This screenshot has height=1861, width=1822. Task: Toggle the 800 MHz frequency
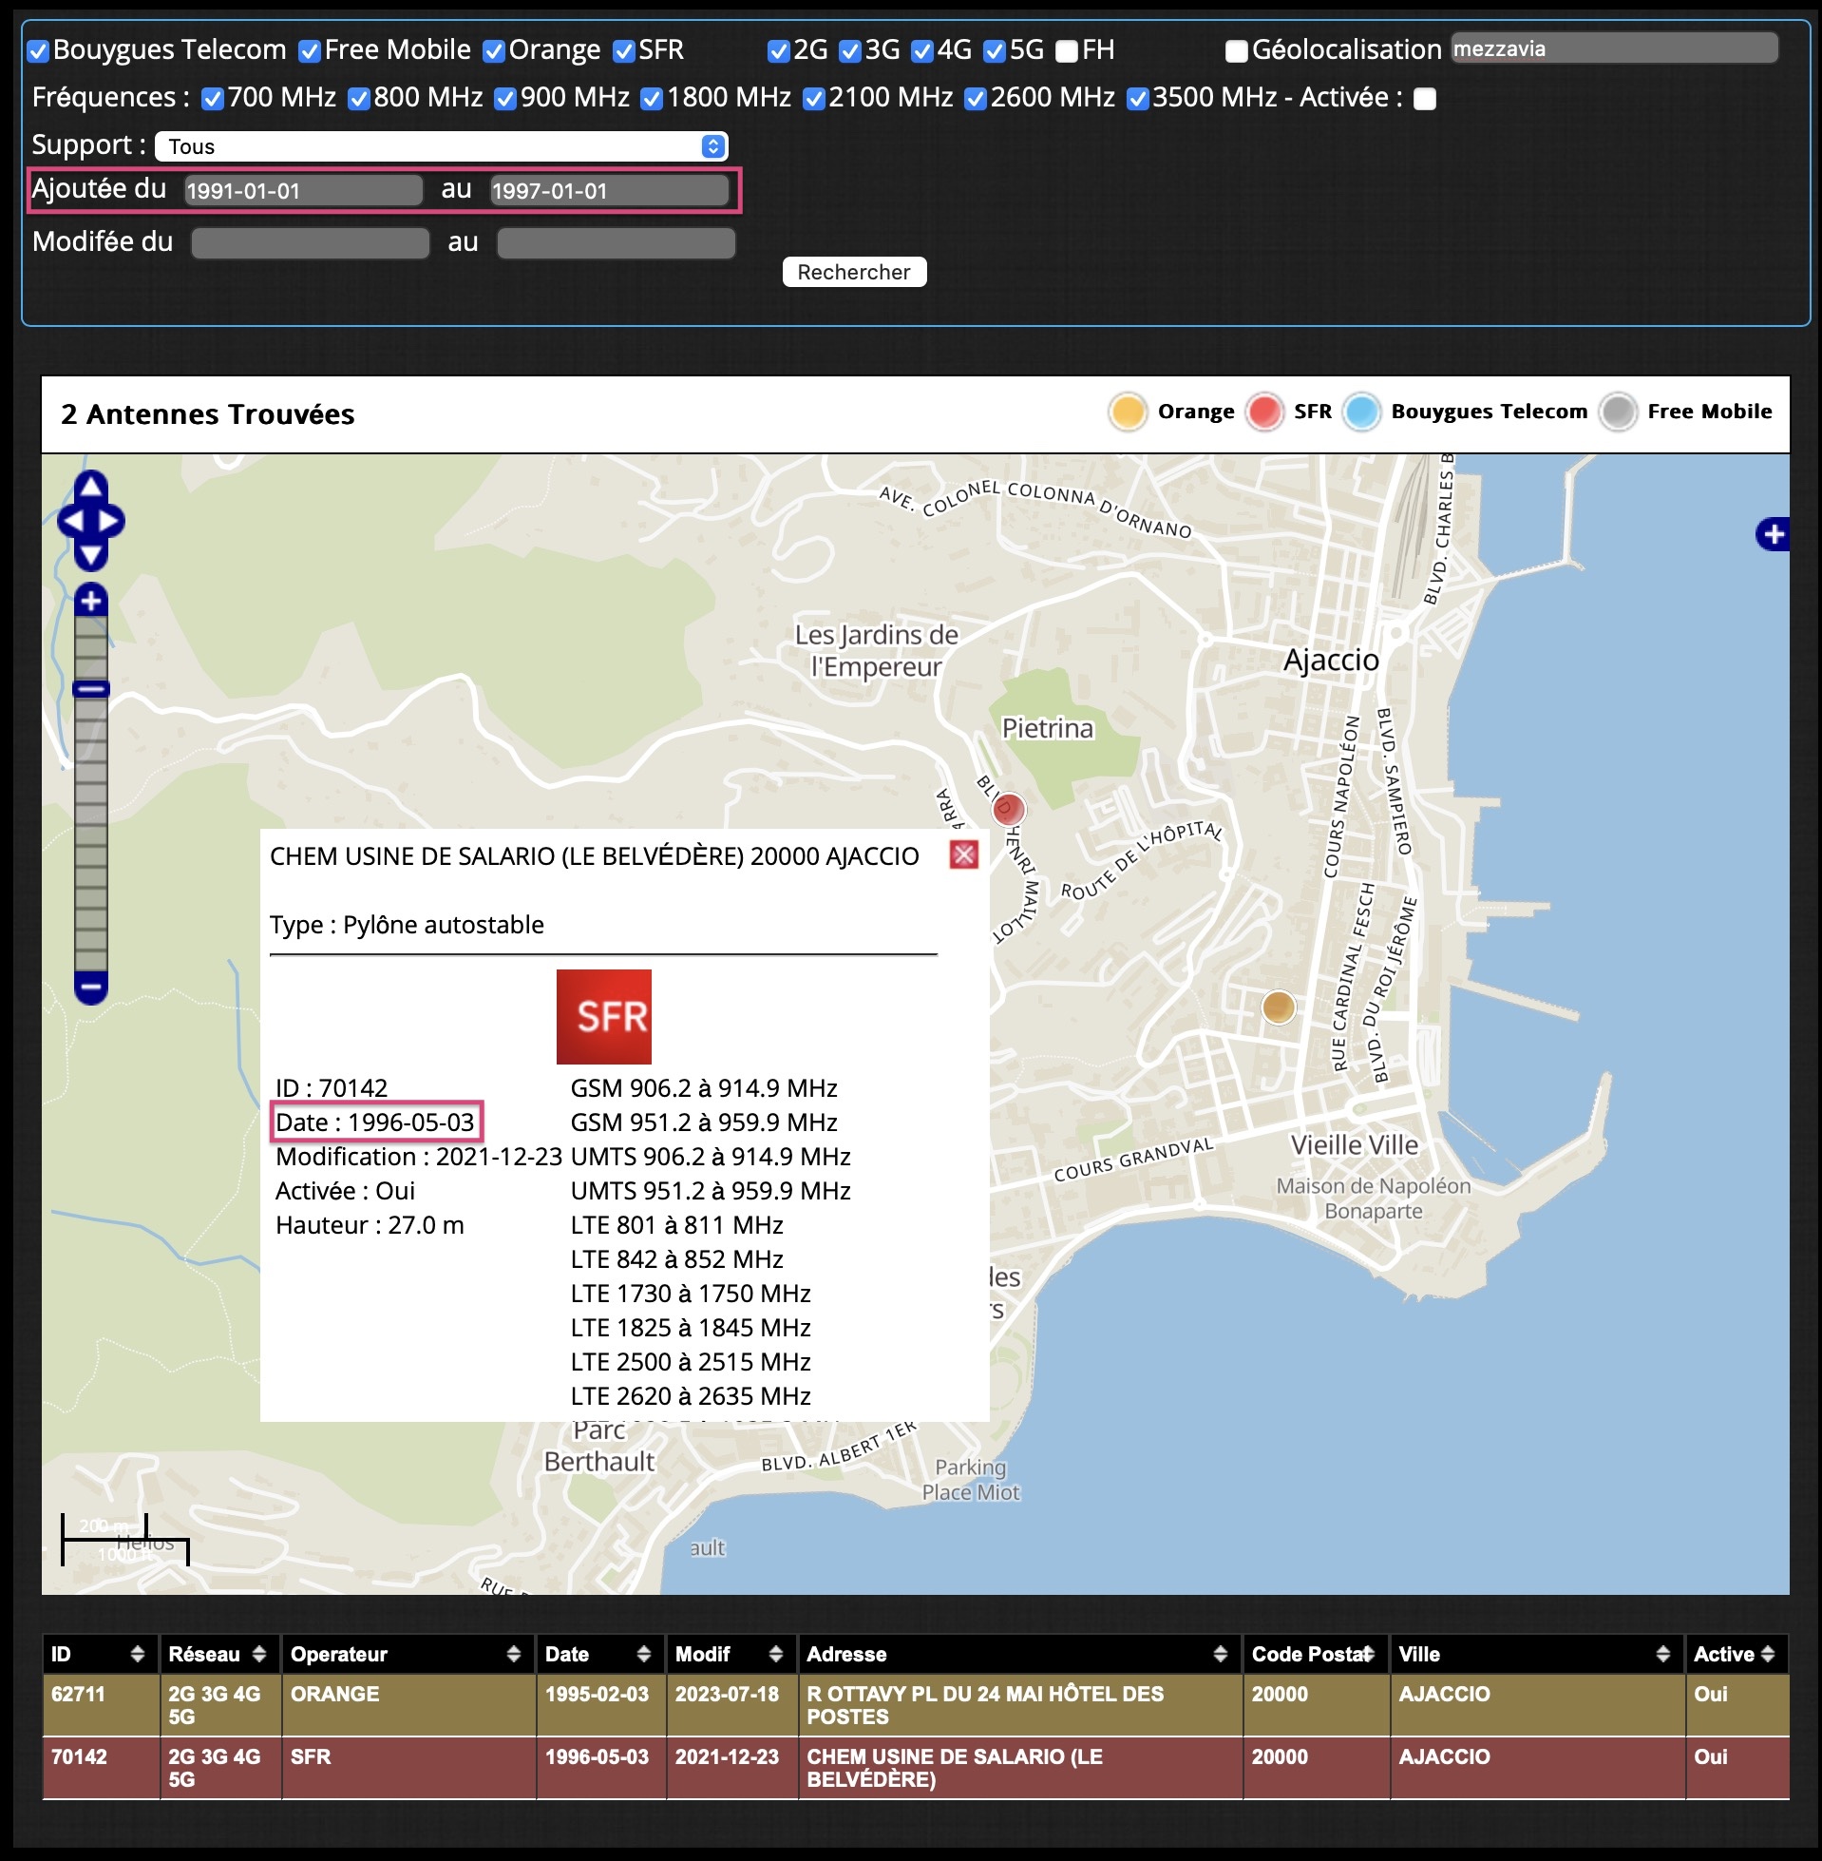click(359, 100)
